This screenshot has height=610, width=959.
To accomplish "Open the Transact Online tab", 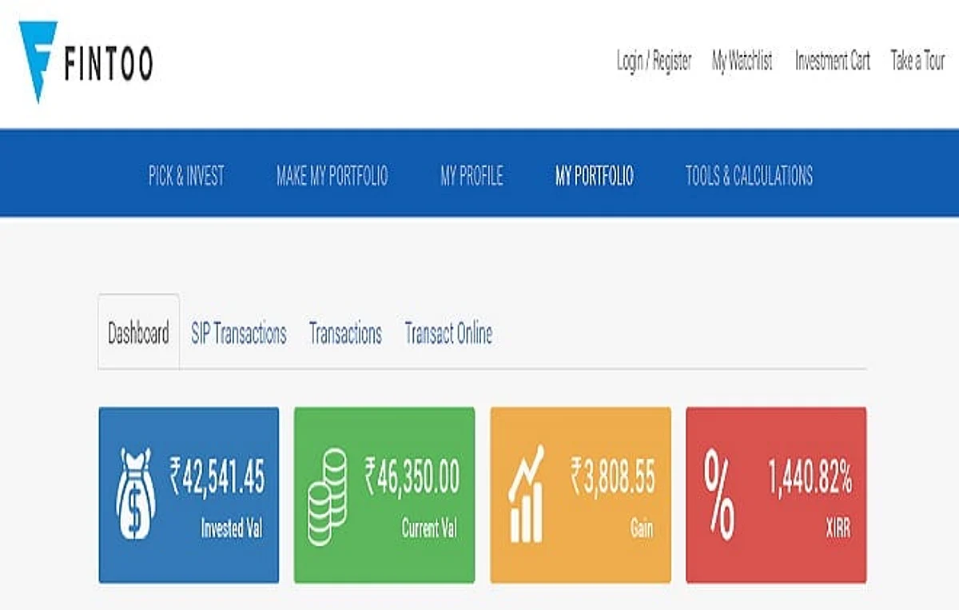I will click(x=448, y=333).
